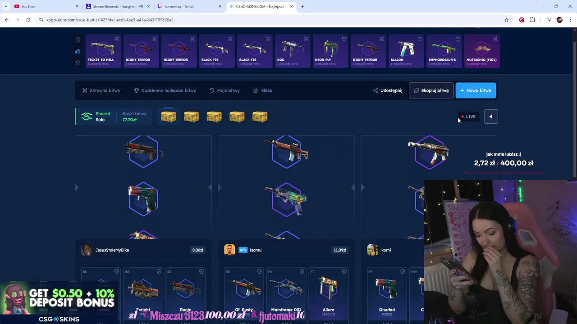This screenshot has width=577, height=324.
Task: Click the shield check on Allure card
Action: (344, 271)
